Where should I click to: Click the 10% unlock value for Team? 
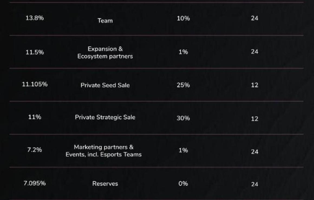pos(183,18)
